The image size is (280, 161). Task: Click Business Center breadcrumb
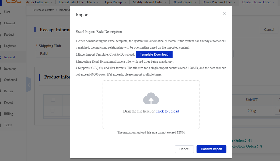(43, 10)
